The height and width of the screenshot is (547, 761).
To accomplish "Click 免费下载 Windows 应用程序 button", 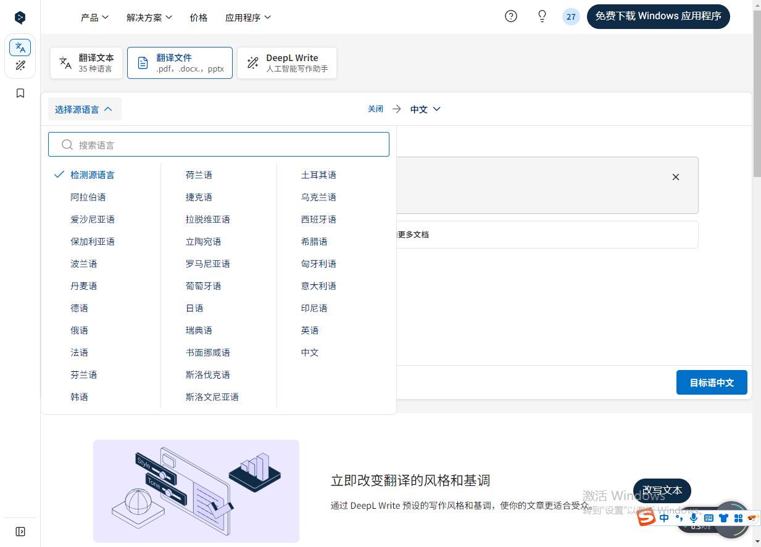I will tap(658, 16).
